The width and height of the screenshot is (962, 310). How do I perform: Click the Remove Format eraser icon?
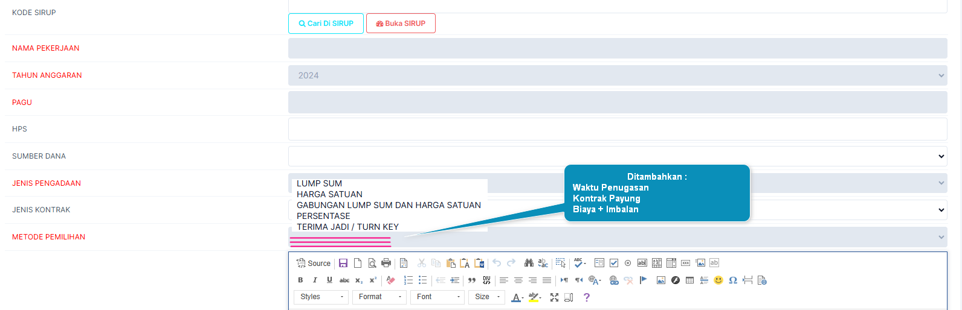[390, 280]
